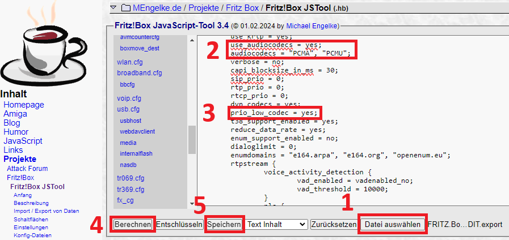The width and height of the screenshot is (509, 240).
Task: Collapse the breadcrumb triangle arrow
Action: pos(112,8)
